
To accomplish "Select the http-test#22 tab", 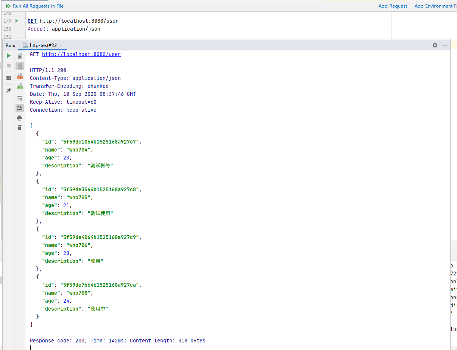I will [43, 45].
